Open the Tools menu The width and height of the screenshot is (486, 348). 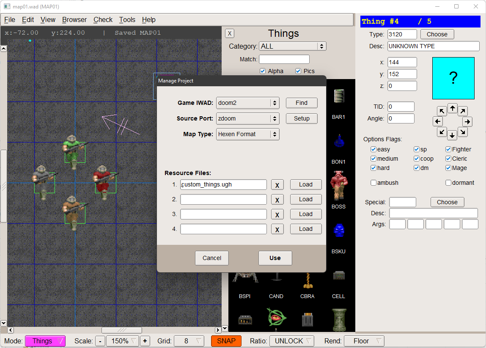tap(127, 20)
